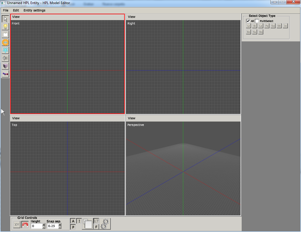301x232 pixels.
Task: Choose the purple cube body tool
Action: (x=5, y=66)
